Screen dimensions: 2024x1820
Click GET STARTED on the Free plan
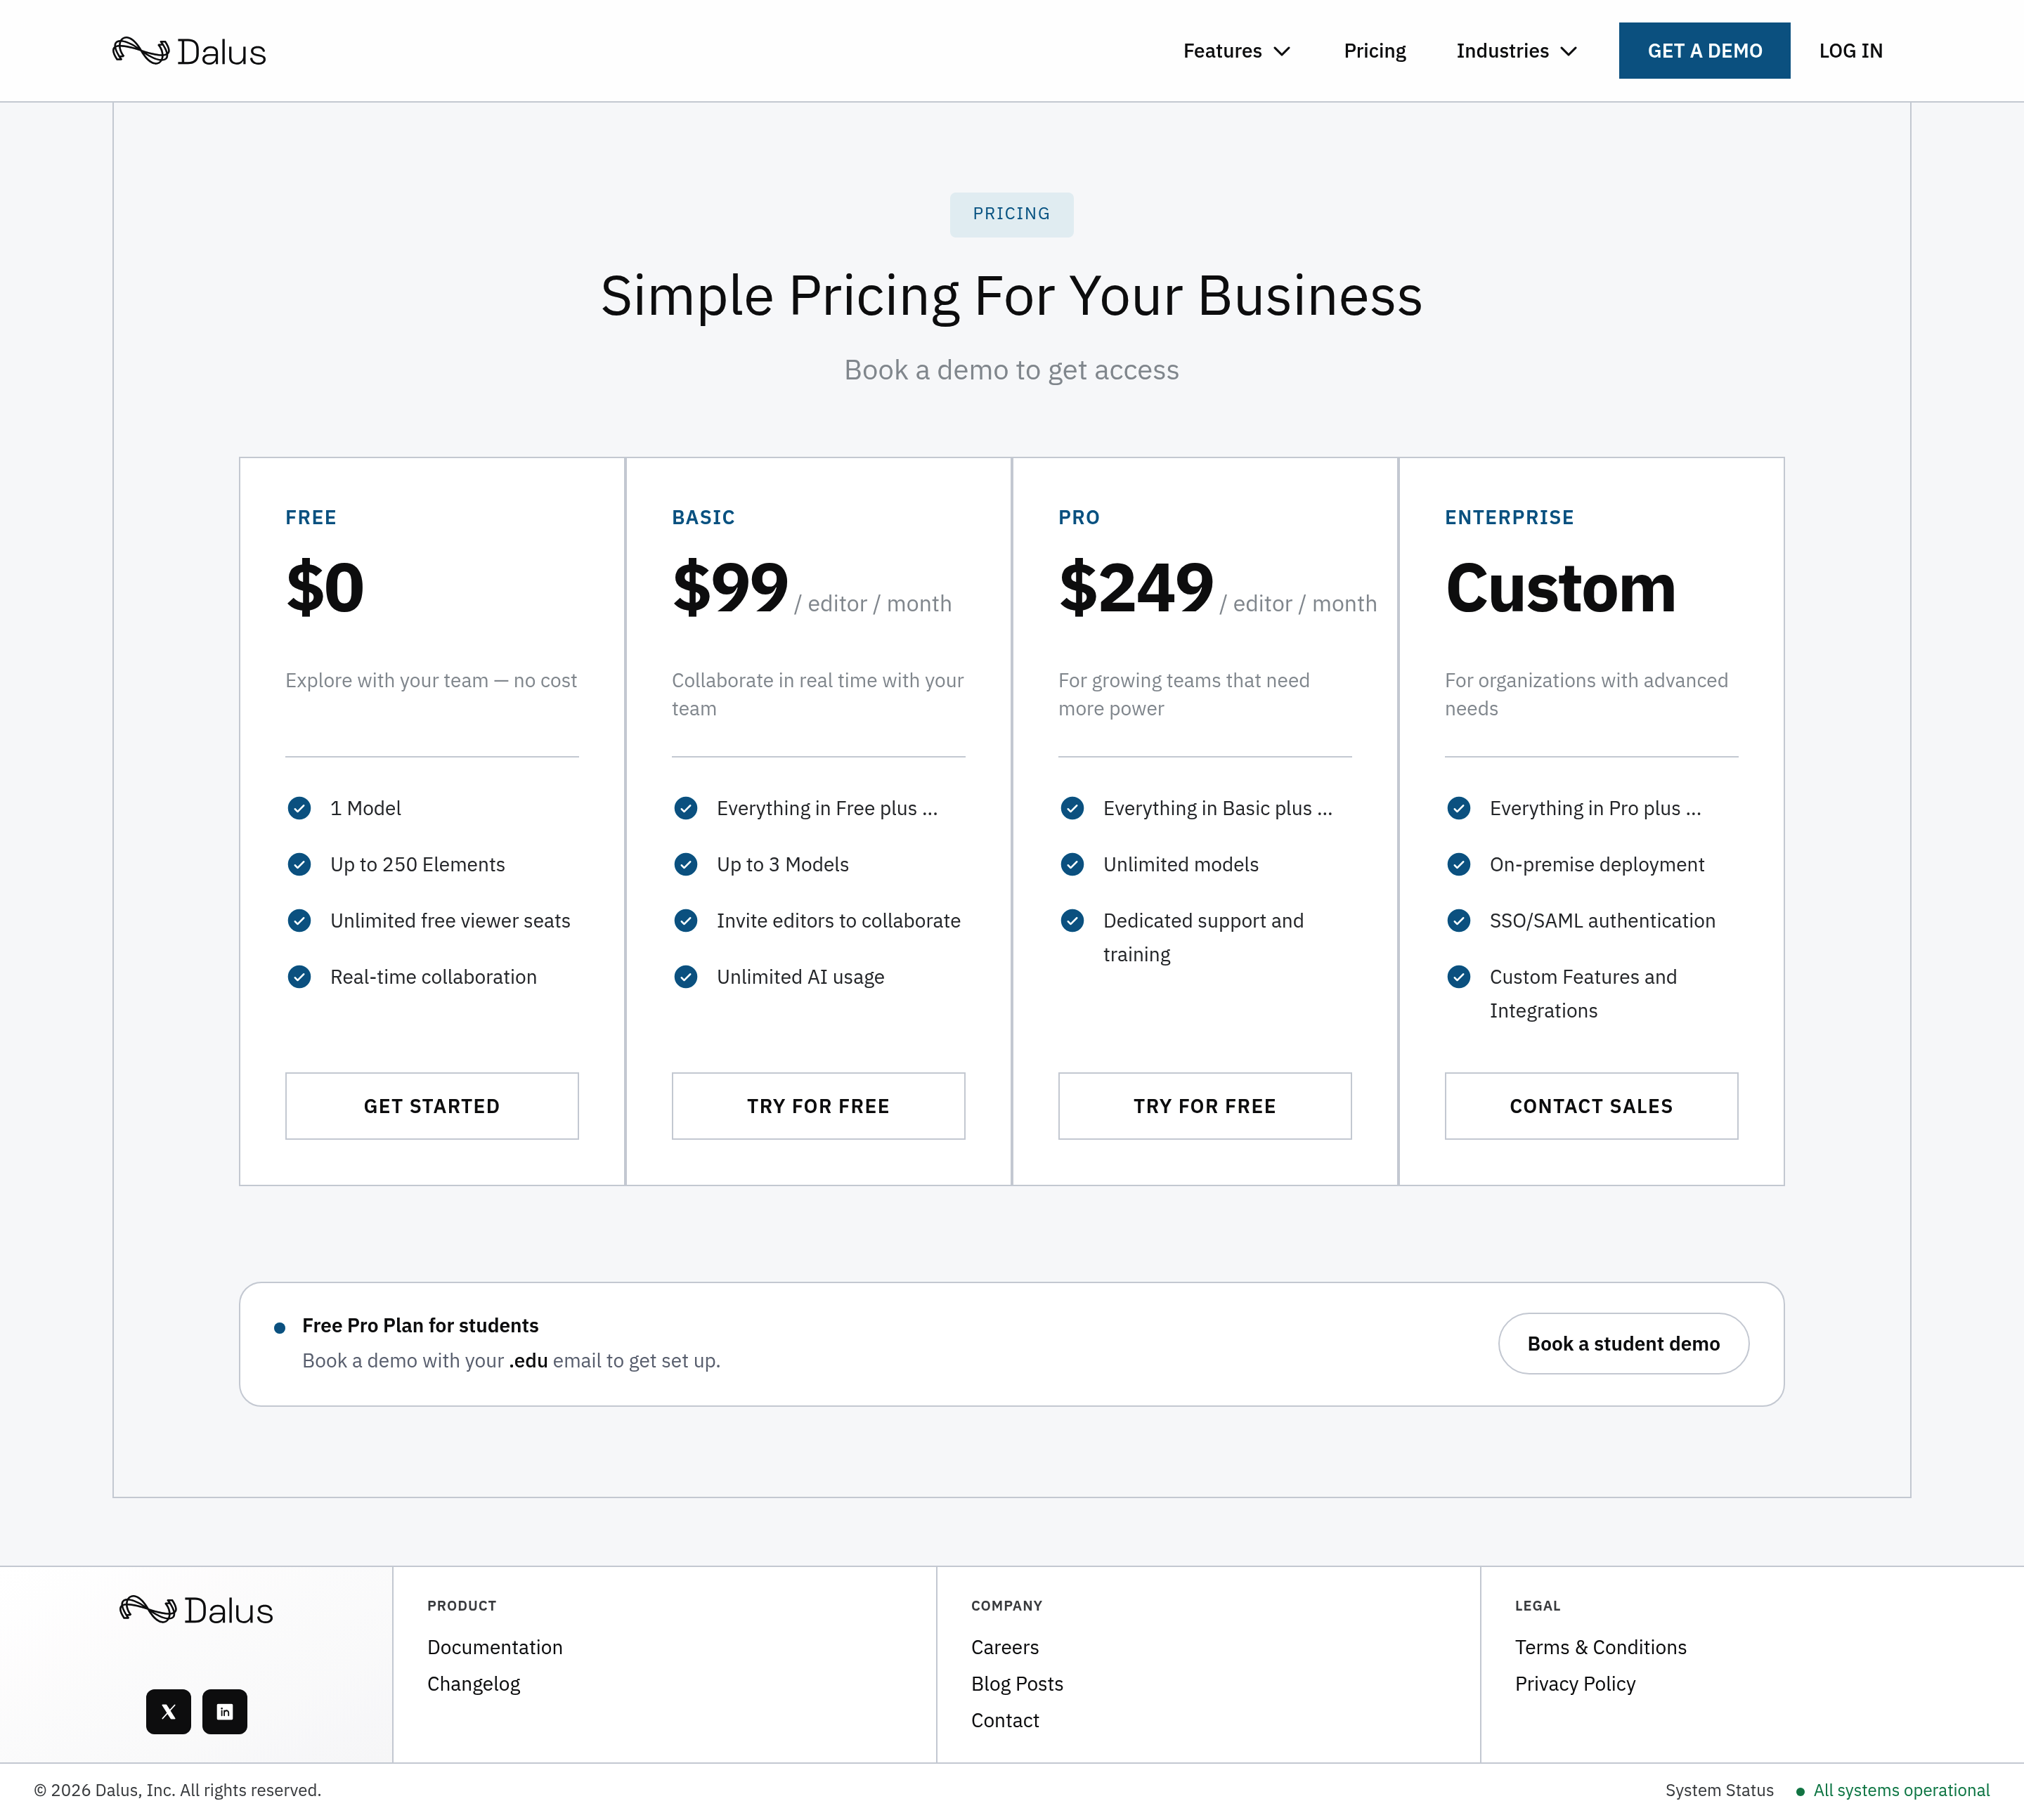pyautogui.click(x=432, y=1106)
